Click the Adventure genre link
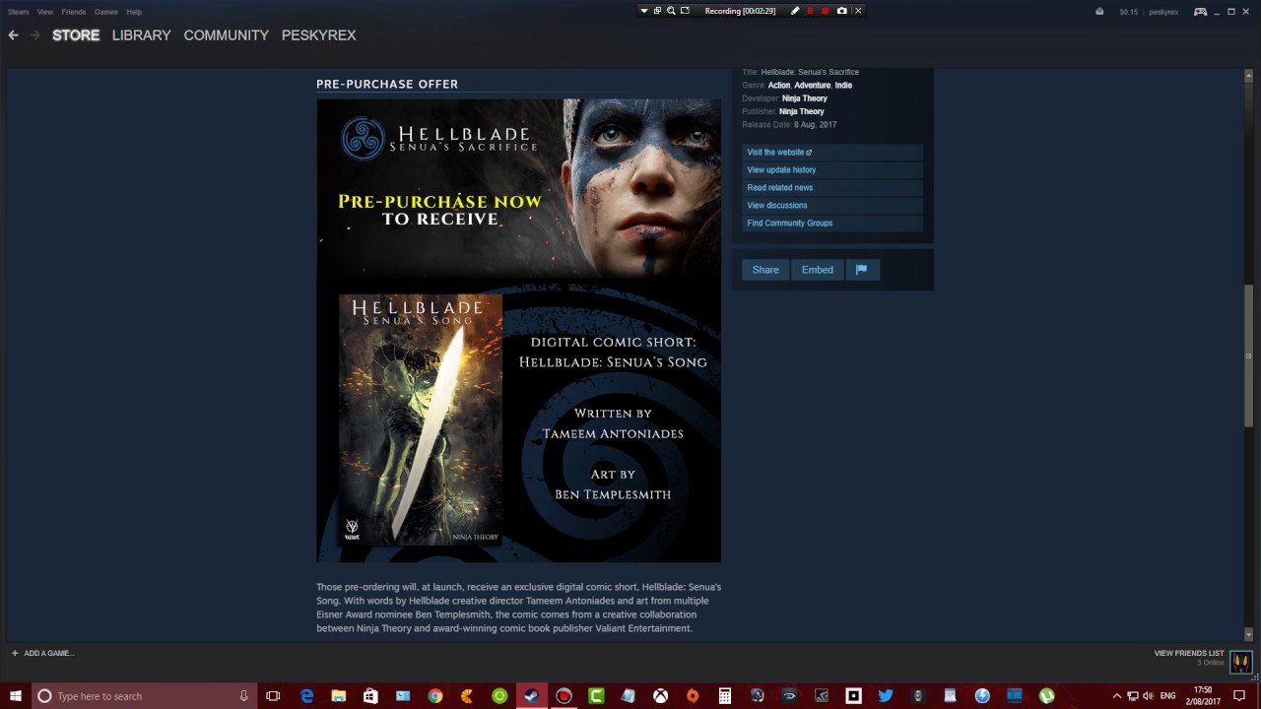 point(813,86)
